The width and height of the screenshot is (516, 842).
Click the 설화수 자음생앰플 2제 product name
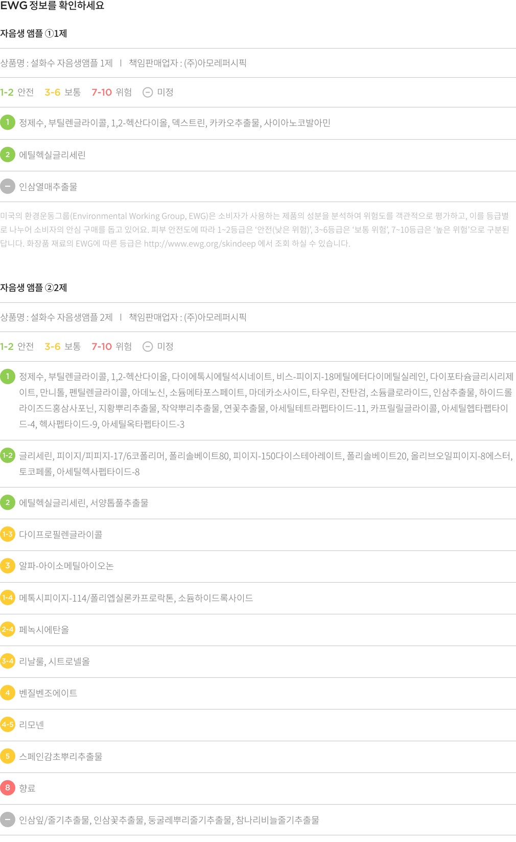click(72, 317)
